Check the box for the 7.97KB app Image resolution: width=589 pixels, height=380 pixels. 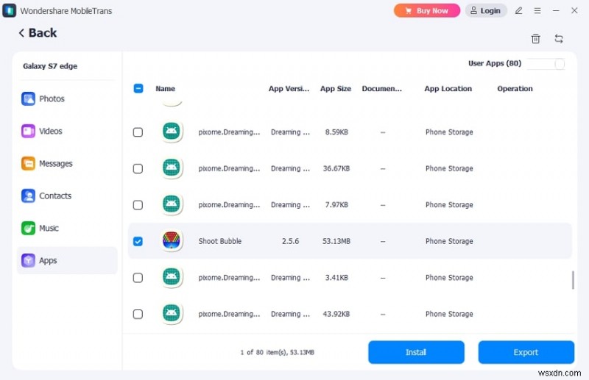(x=138, y=205)
